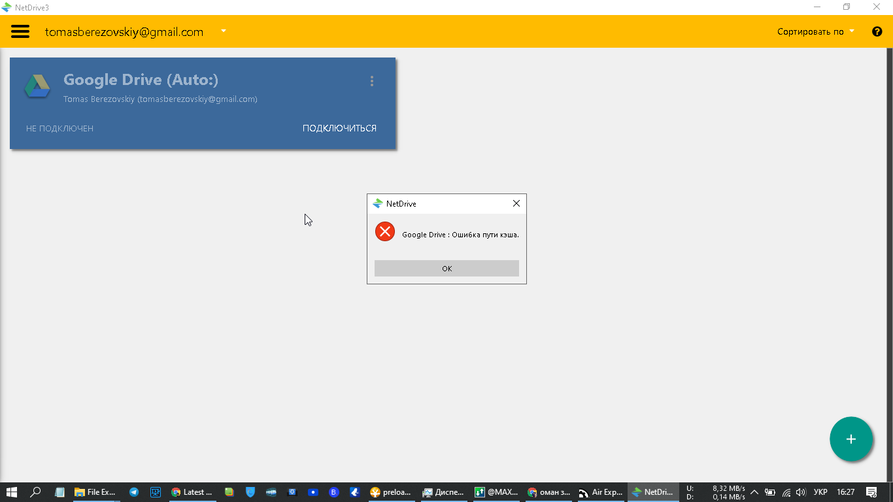
Task: Click ПОДКЛЮЧИТЬСЯ to connect Google Drive
Action: [x=339, y=128]
